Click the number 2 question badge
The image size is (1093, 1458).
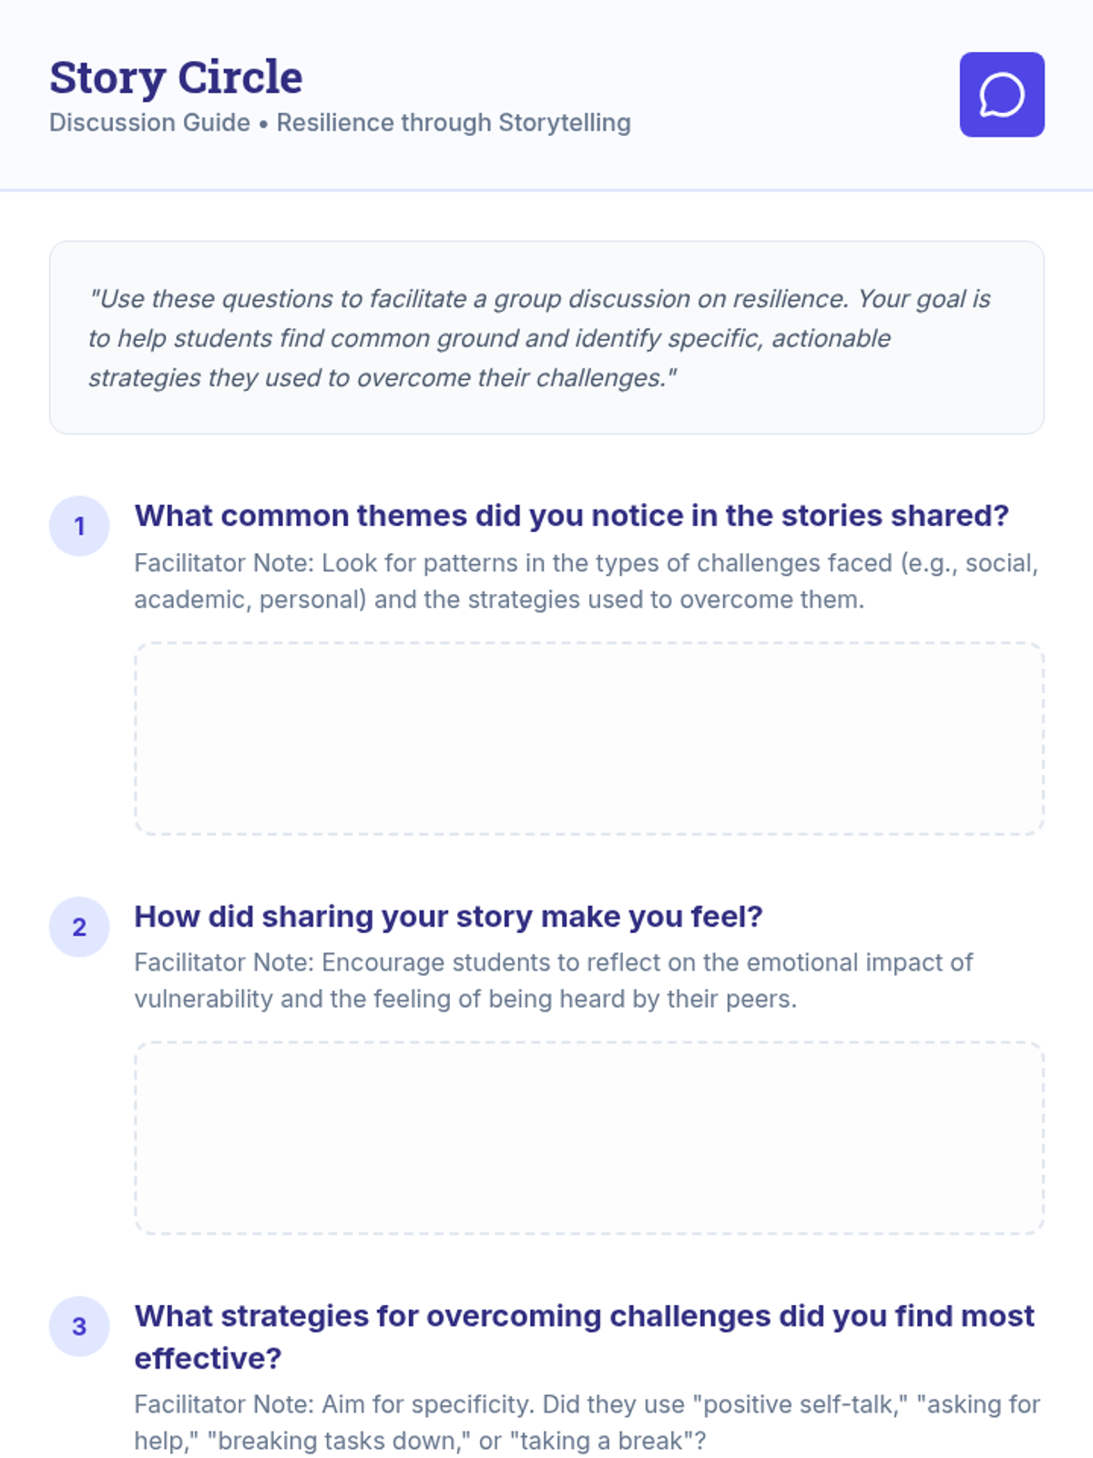pos(79,927)
